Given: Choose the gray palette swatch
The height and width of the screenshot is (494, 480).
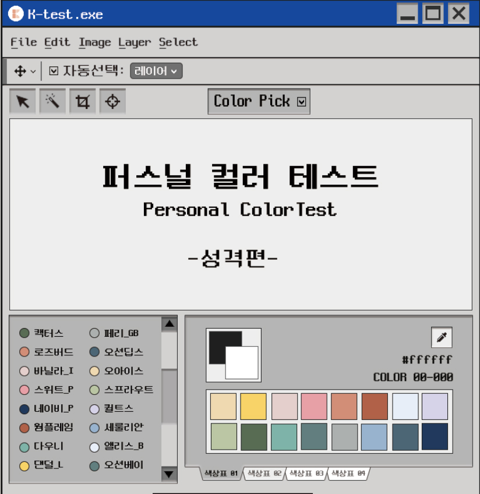Looking at the screenshot, I should tap(345, 437).
